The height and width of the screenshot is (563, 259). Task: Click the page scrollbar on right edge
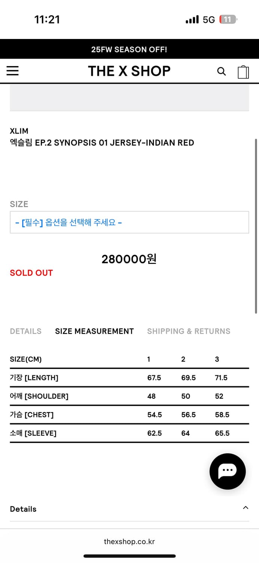point(256,225)
